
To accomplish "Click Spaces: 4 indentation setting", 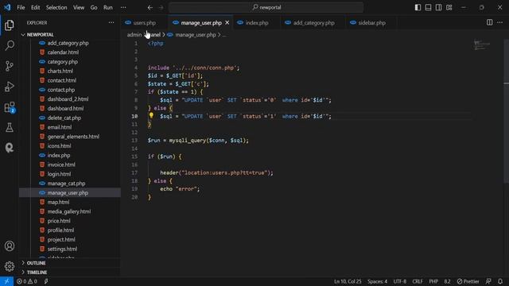I will click(x=377, y=281).
